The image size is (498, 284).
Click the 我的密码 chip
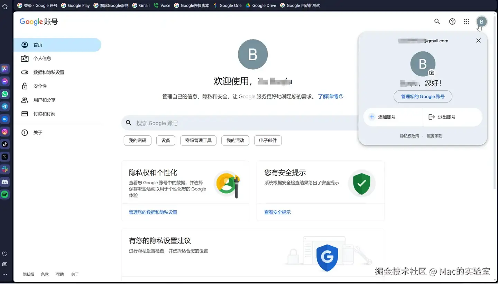138,141
